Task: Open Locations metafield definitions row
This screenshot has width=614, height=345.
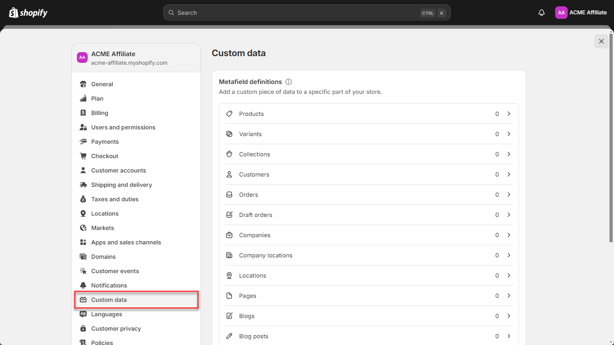Action: pyautogui.click(x=369, y=275)
